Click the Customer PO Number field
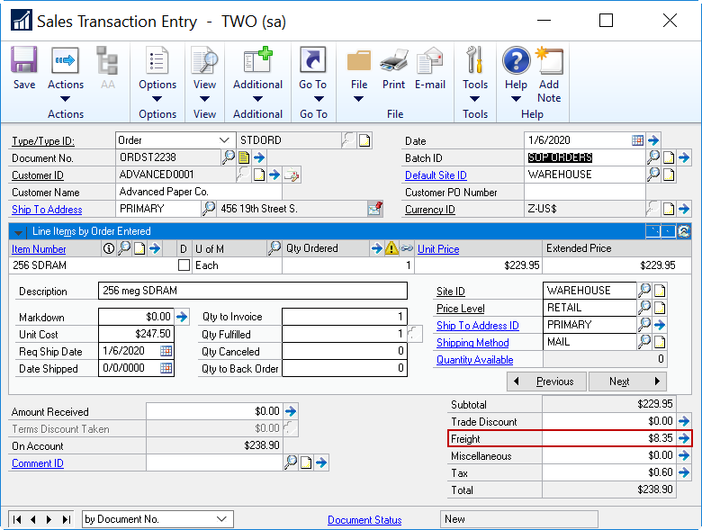This screenshot has width=702, height=530. click(x=584, y=192)
